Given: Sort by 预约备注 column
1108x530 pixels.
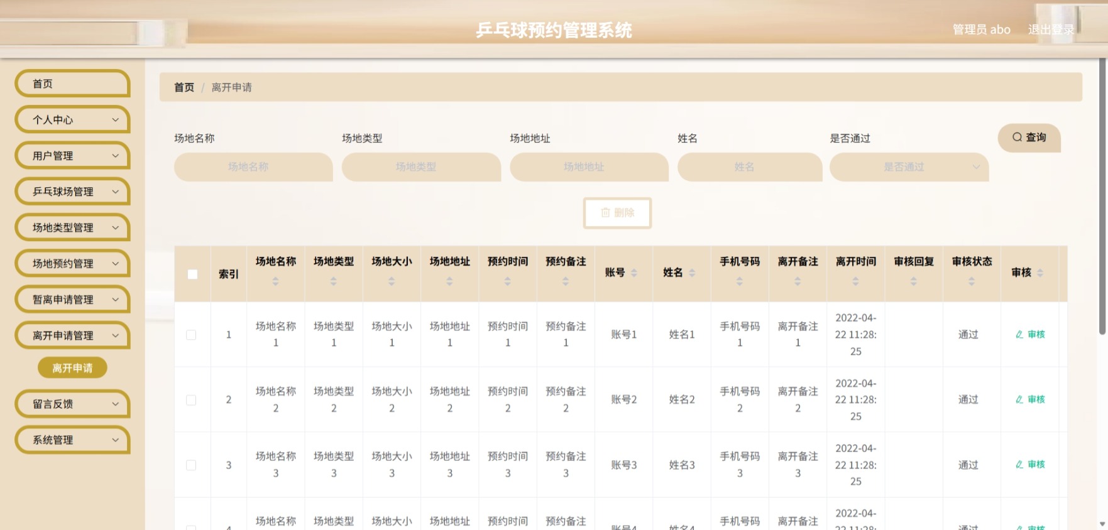Looking at the screenshot, I should 565,281.
